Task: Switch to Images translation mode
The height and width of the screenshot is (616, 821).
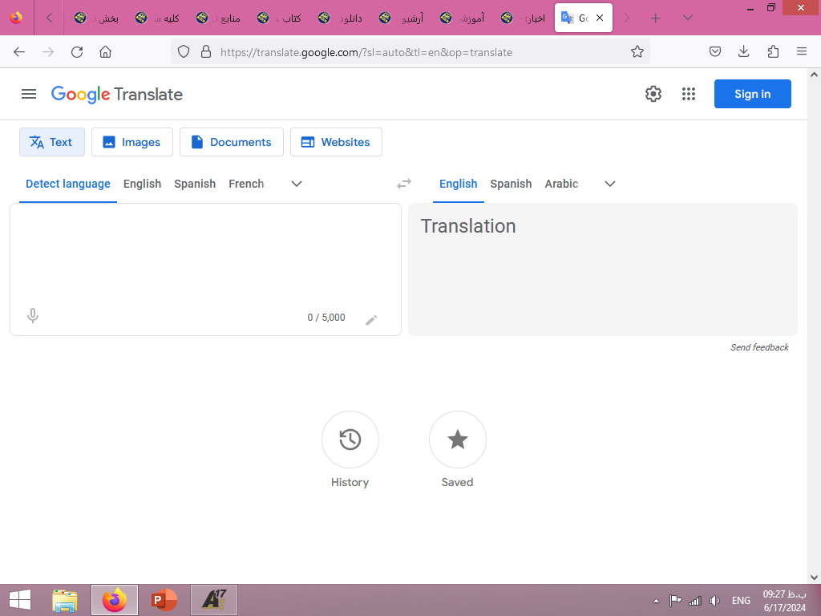Action: click(x=132, y=142)
